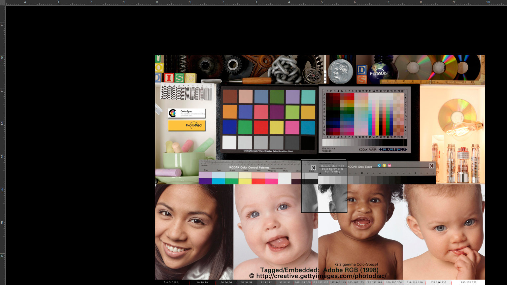
Task: Click the 'Desaturated RGB' boxed area text
Action: tap(333, 166)
